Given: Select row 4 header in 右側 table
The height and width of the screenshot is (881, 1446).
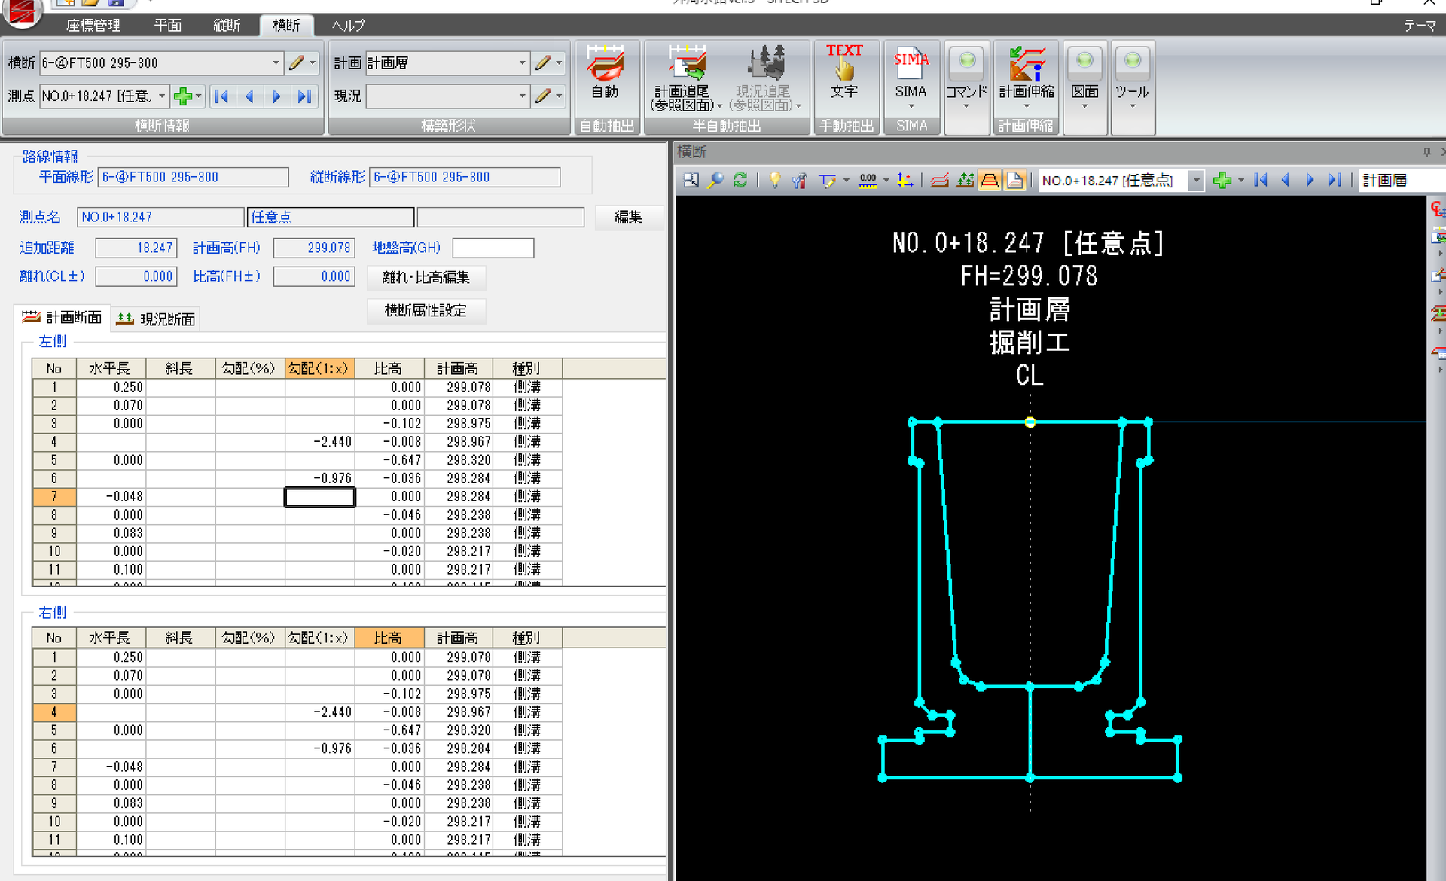Looking at the screenshot, I should click(54, 712).
